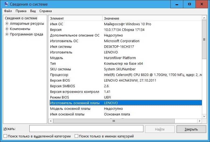
Task: Click the Закрыть button
Action: click(191, 129)
